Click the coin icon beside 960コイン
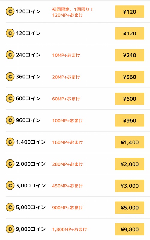Screen dimensions: 150x240 (x=10, y=120)
